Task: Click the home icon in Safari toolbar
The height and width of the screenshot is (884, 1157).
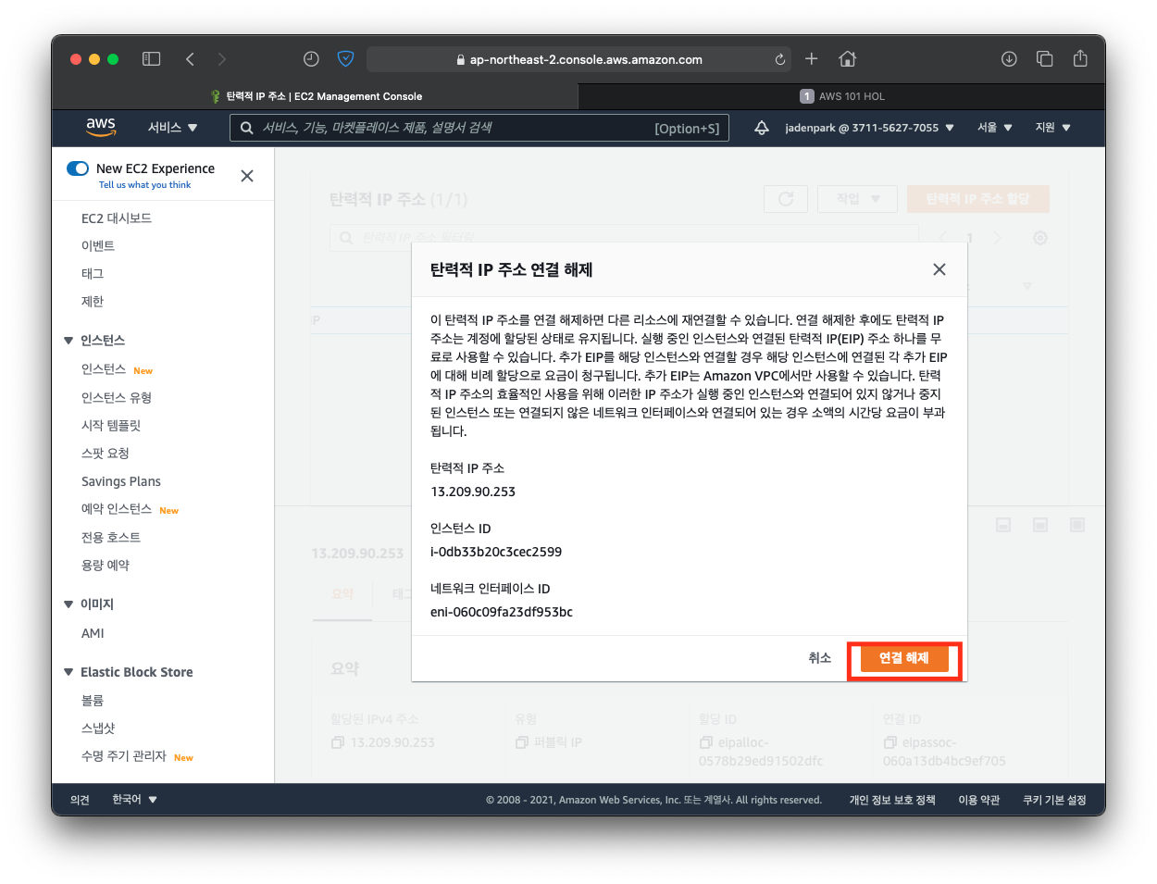Action: coord(847,59)
